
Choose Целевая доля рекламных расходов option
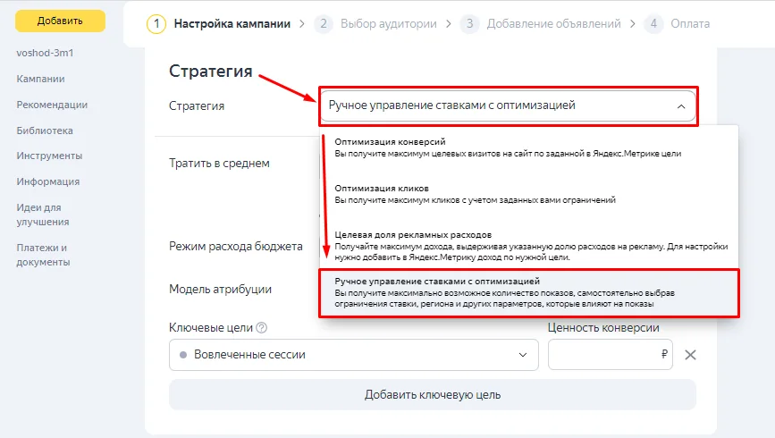(529, 246)
